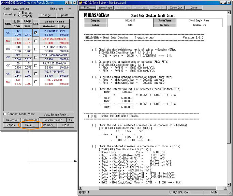
Task: Select the OK row with element 120
Action: (37, 49)
